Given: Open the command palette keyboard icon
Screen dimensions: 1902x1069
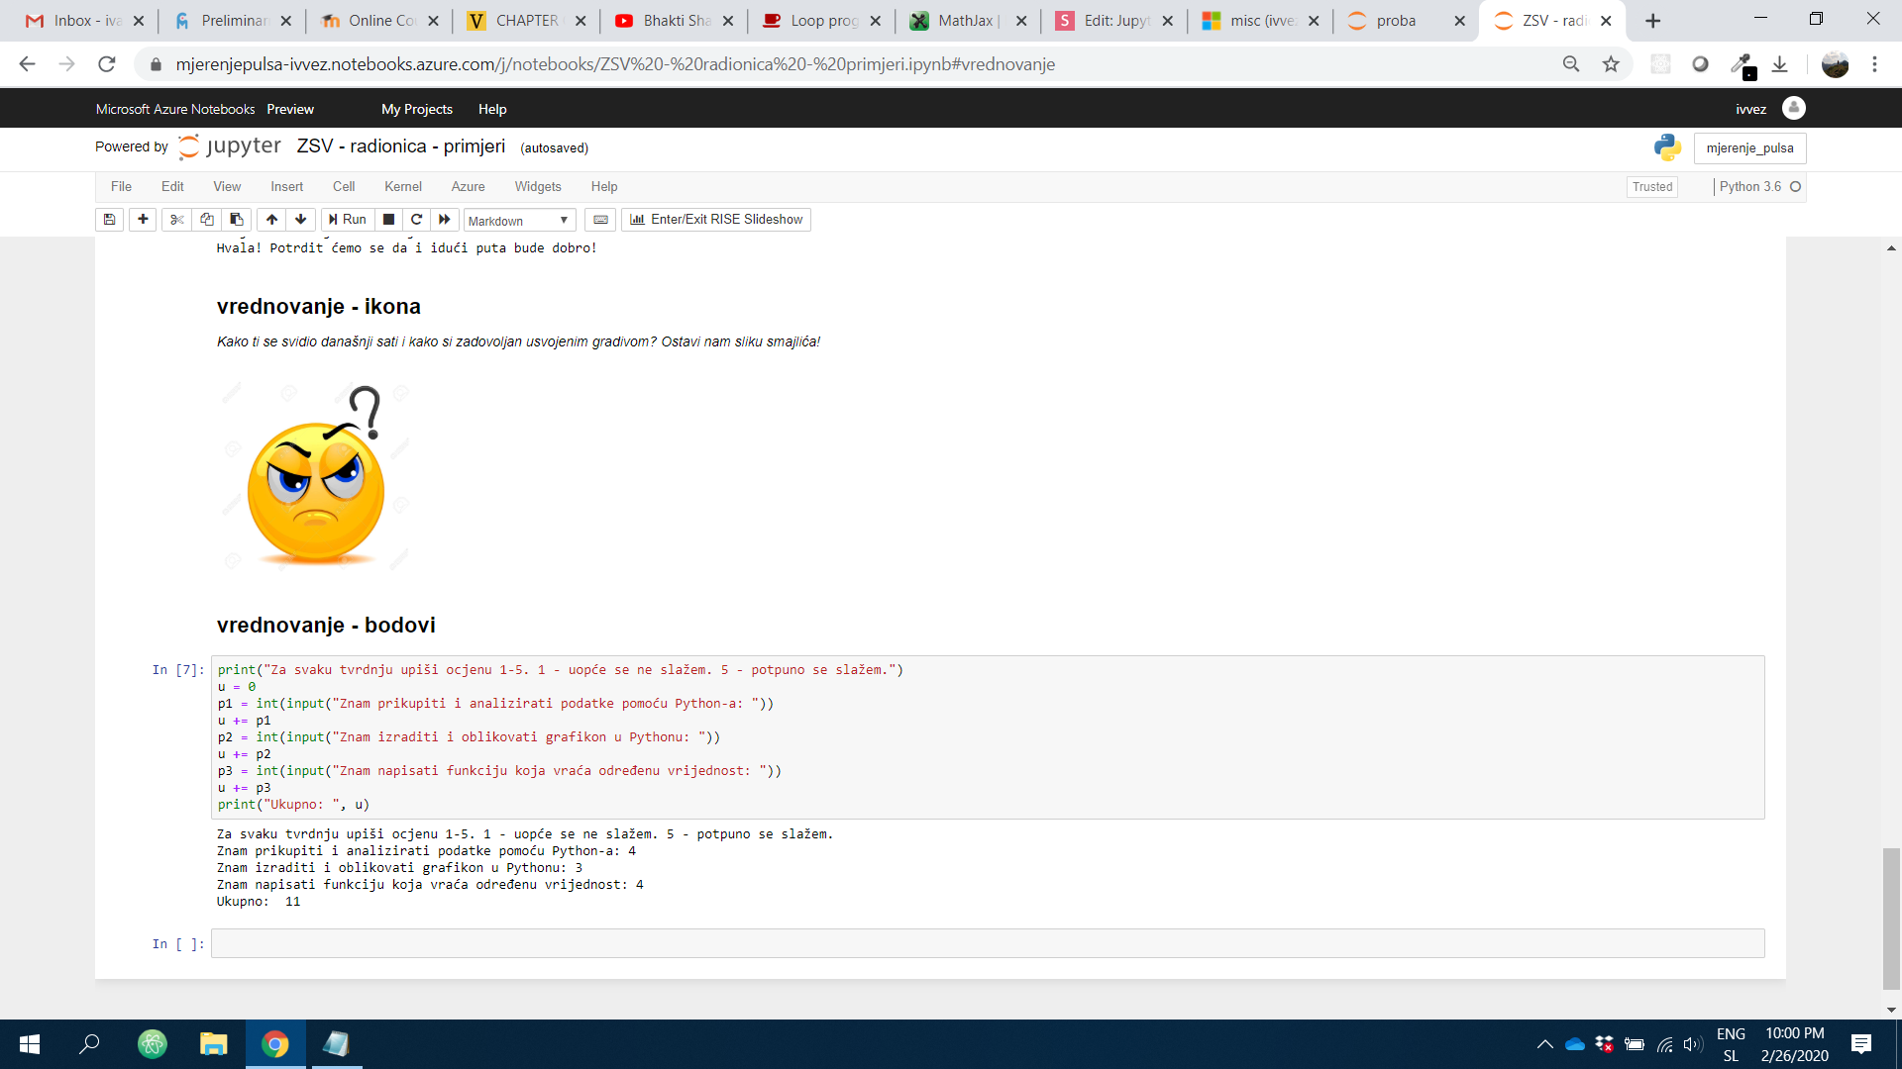Looking at the screenshot, I should coord(600,220).
